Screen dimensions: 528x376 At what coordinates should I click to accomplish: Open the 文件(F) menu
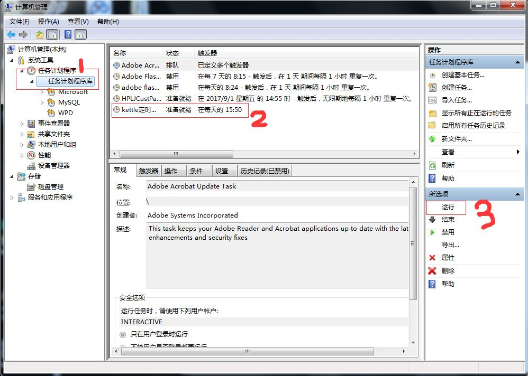19,22
